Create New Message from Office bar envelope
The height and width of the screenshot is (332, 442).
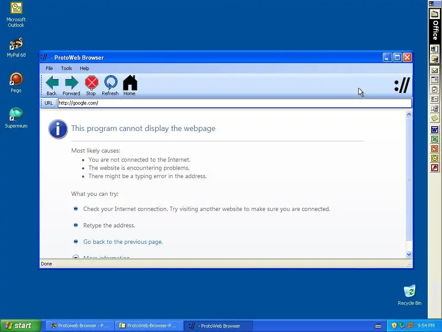[x=434, y=70]
